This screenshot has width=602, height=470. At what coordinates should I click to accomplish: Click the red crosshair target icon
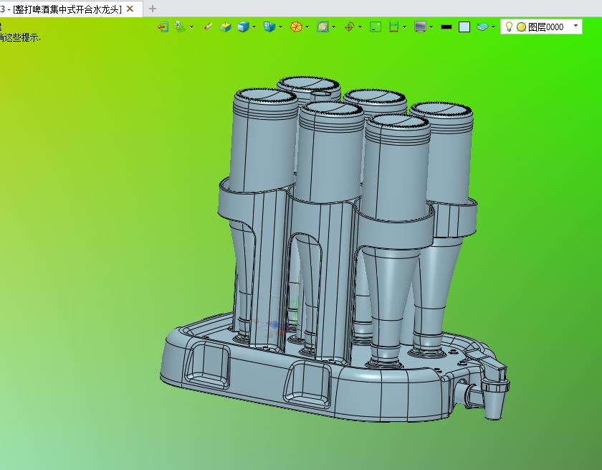click(349, 27)
